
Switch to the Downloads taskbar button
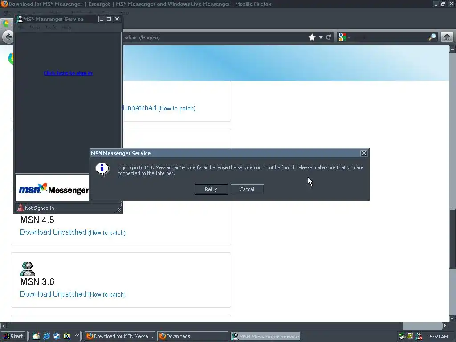192,336
